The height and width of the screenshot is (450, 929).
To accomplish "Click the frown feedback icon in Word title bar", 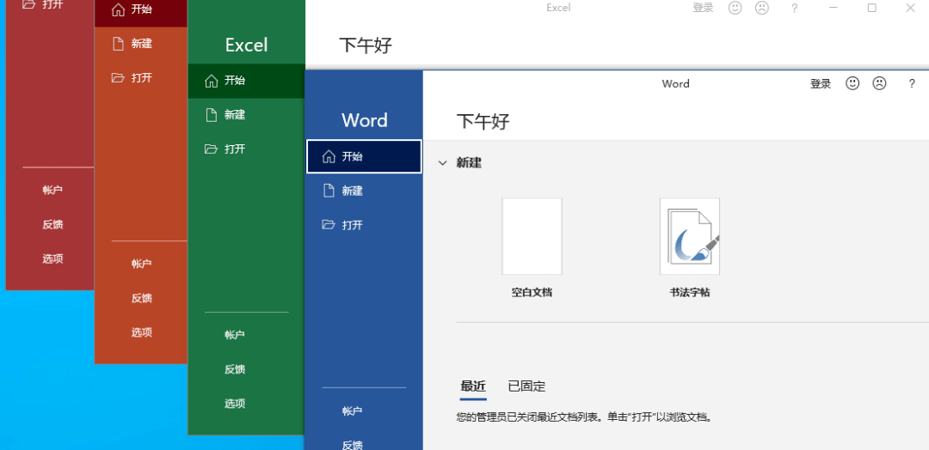I will coord(879,83).
